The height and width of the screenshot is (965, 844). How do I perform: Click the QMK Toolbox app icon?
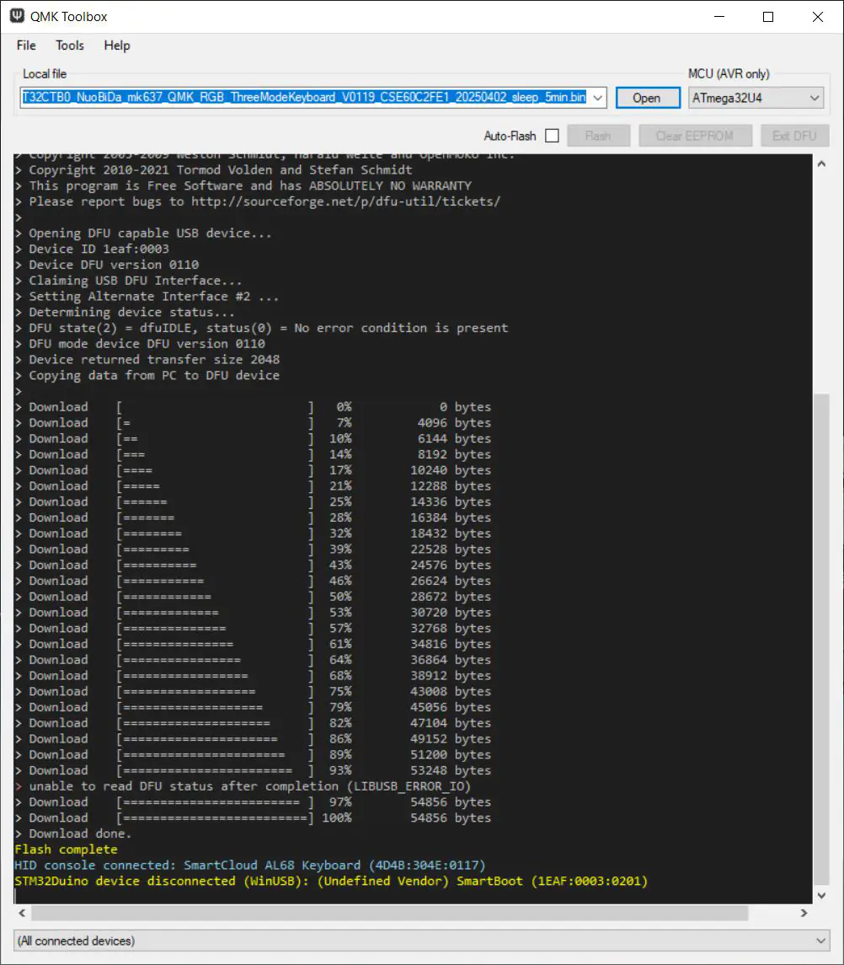click(x=17, y=16)
